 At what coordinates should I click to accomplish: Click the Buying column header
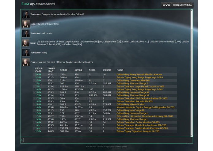(78, 70)
